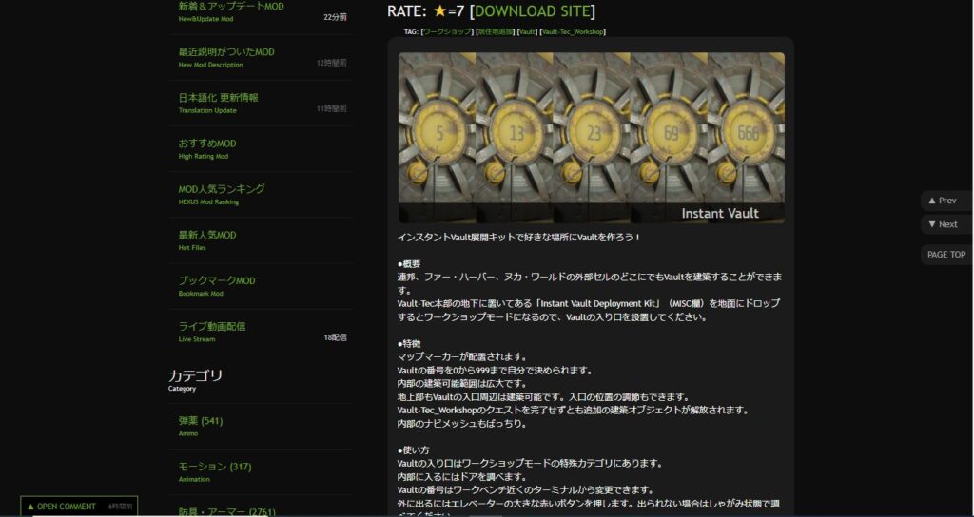Viewport: 974px width, 517px height.
Task: Open 新着&アップデートMOD in sidebar
Action: tap(262, 11)
